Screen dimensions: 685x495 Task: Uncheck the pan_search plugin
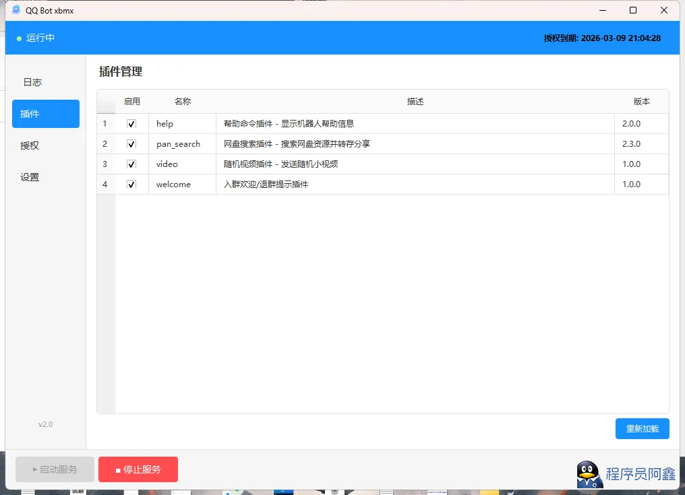(131, 144)
